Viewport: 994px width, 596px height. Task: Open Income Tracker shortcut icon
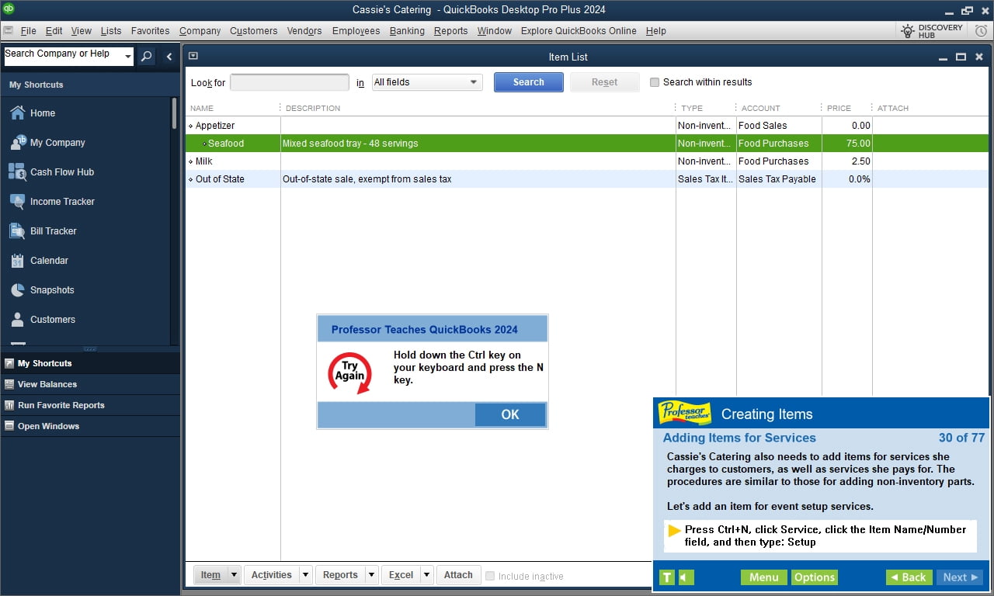tap(18, 202)
